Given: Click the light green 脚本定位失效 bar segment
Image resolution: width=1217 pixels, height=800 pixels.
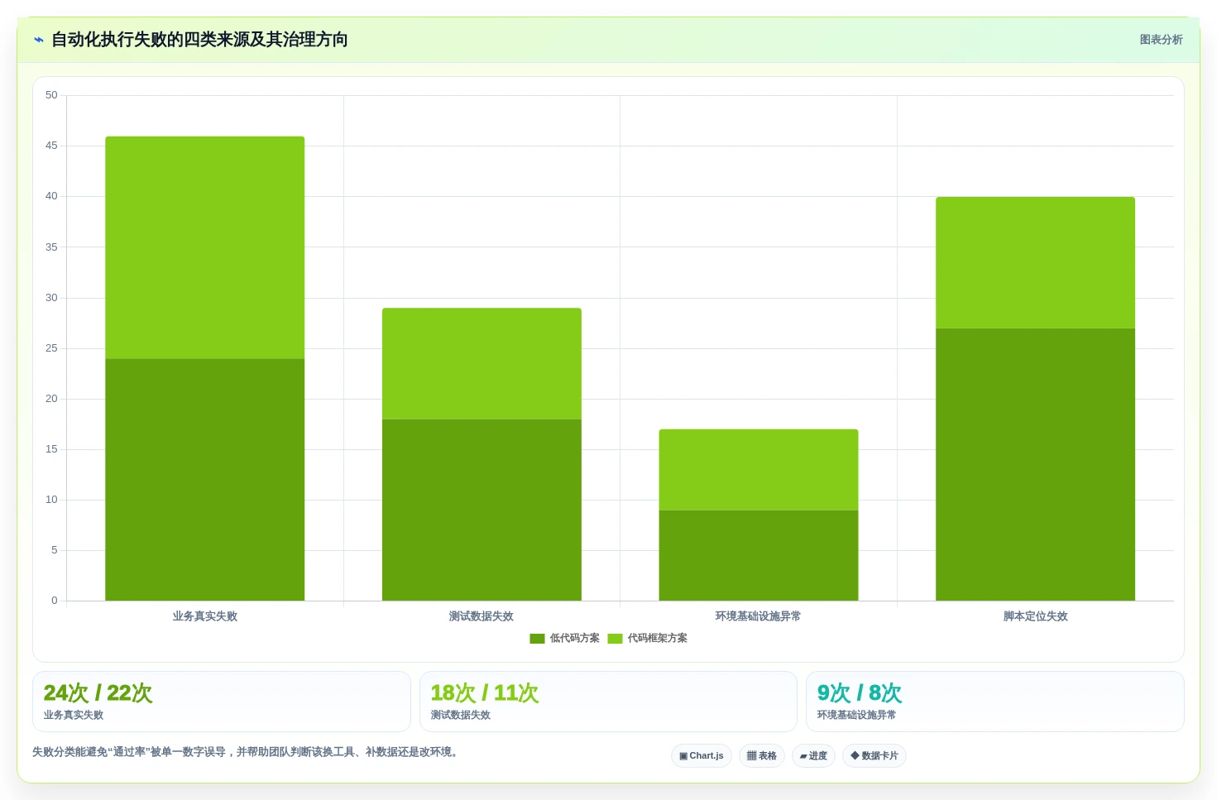Looking at the screenshot, I should point(1035,262).
